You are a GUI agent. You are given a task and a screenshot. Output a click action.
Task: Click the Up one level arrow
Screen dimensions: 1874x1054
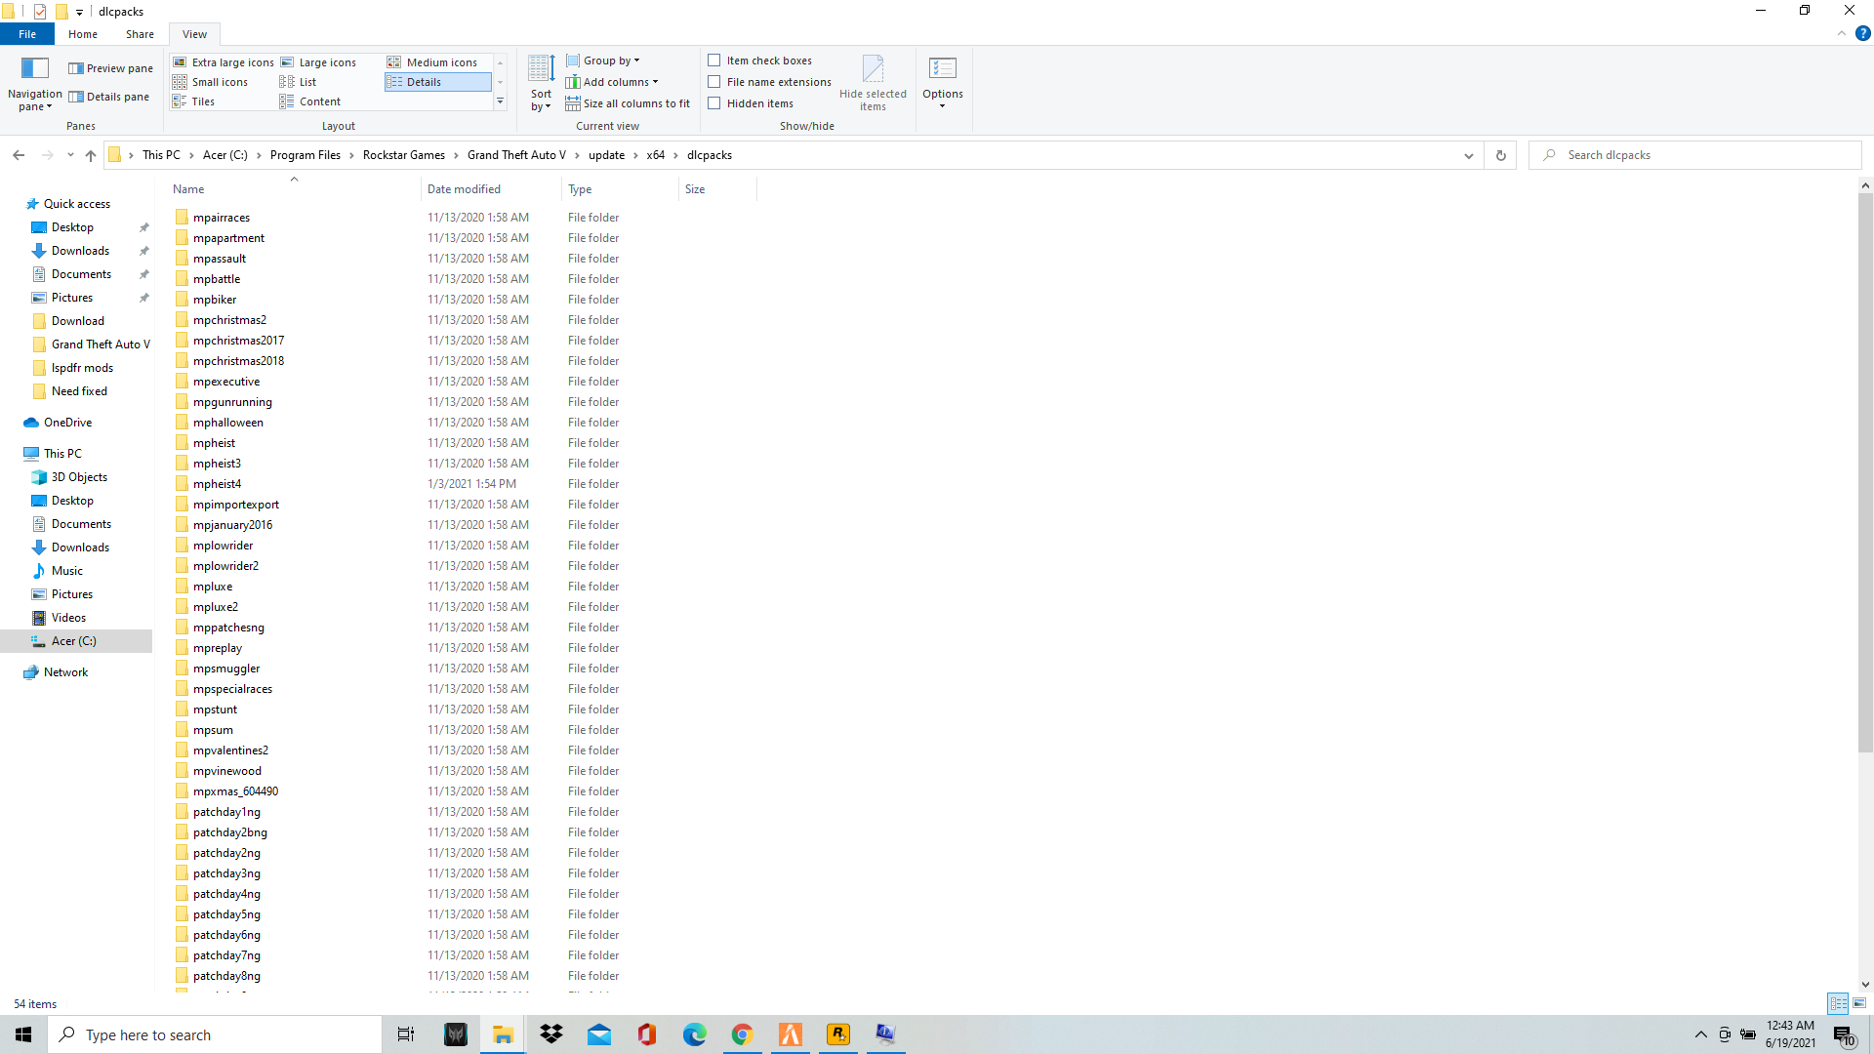(x=91, y=155)
